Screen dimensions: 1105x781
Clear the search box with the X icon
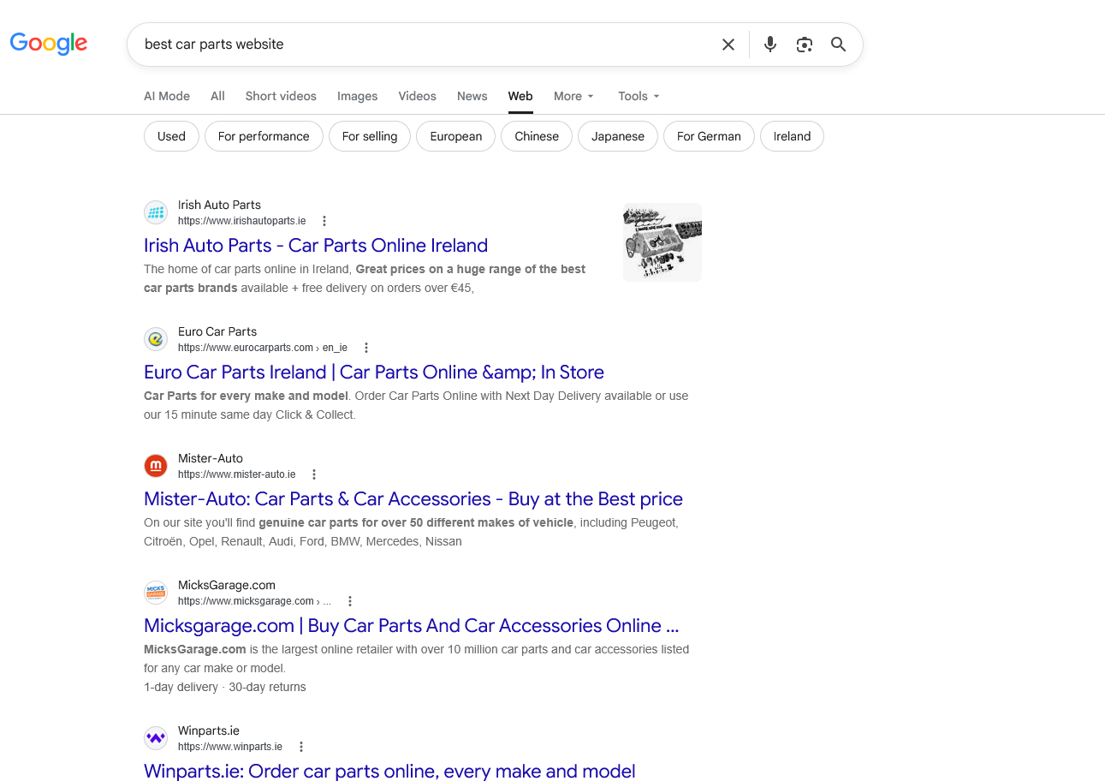728,45
